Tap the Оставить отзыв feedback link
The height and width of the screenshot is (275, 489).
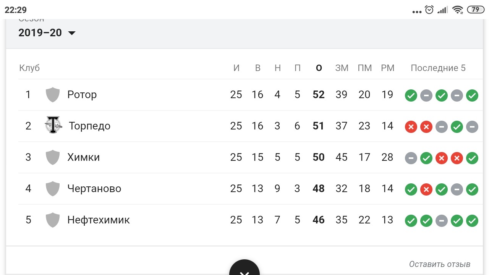[x=440, y=264]
